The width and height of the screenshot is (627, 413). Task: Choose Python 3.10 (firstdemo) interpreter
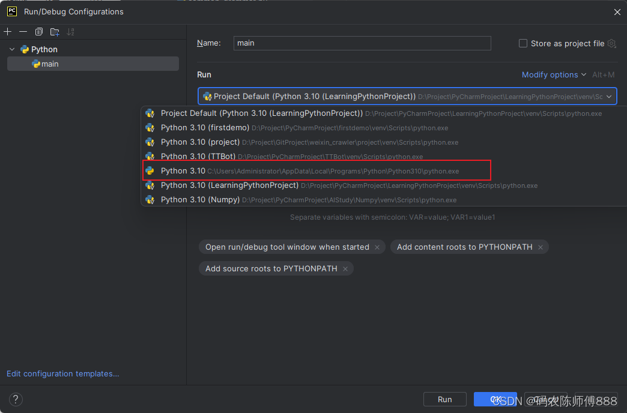click(384, 127)
